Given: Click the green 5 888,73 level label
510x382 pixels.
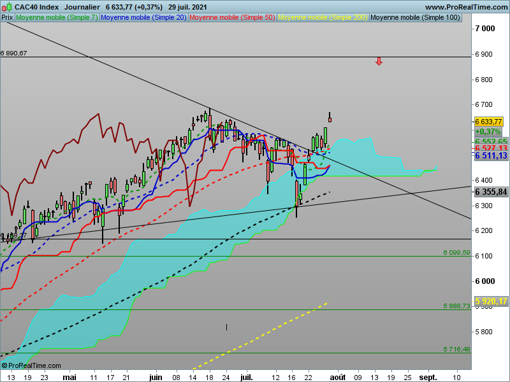Looking at the screenshot, I should point(456,306).
